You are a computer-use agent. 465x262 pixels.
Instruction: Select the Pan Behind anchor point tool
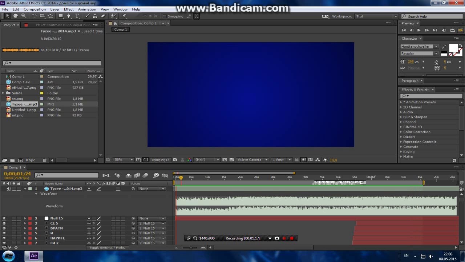50,16
